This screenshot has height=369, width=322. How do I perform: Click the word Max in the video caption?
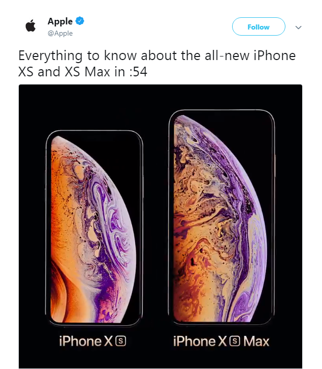256,341
